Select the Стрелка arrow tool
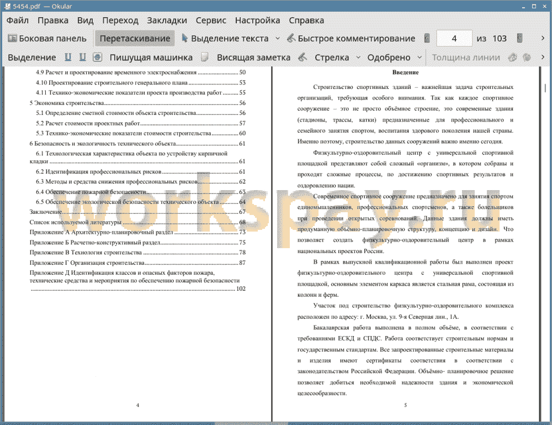Screen dimensions: 552x425 pos(332,57)
